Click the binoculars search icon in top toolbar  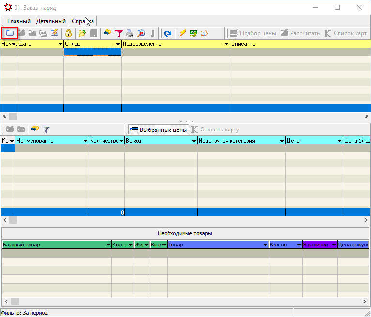coord(108,33)
